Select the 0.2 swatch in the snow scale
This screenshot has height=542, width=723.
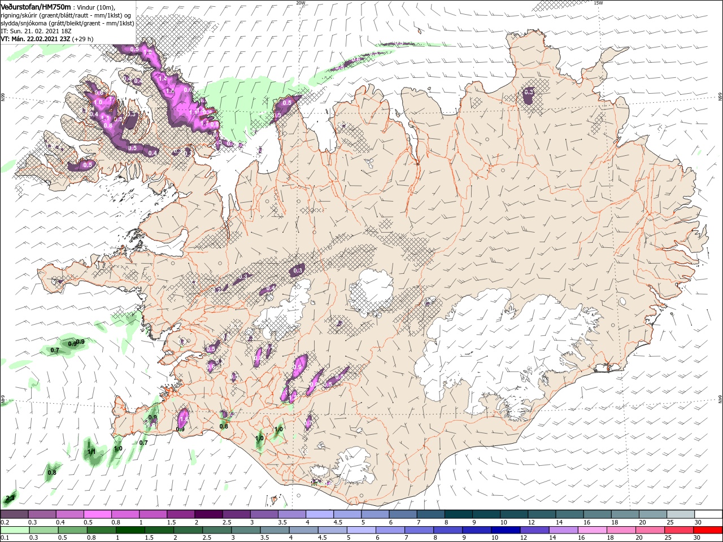pos(14,514)
